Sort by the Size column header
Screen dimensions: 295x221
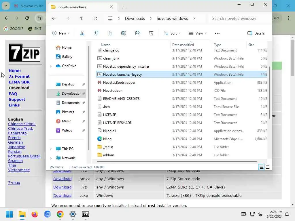coord(251,45)
